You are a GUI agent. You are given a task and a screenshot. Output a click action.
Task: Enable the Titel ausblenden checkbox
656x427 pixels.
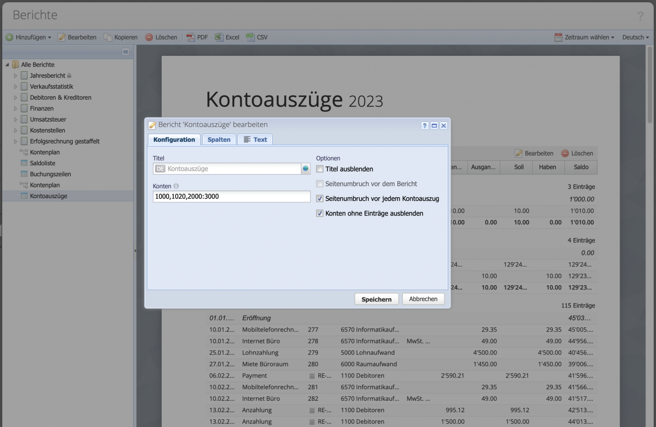click(319, 169)
